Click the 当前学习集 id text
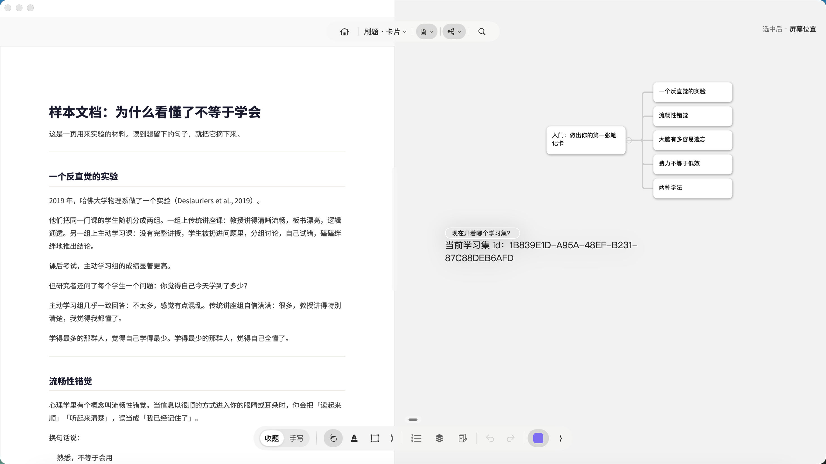The height and width of the screenshot is (464, 826). point(541,251)
